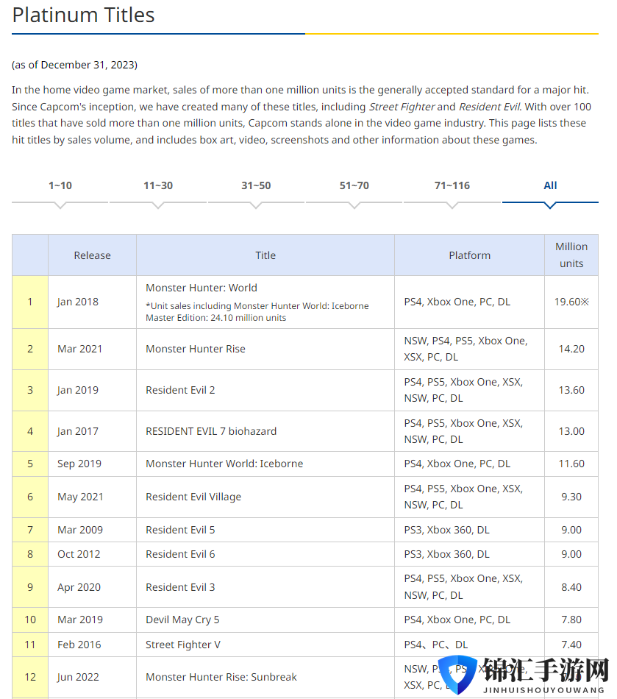This screenshot has height=699, width=617.
Task: Click the Oct 2012 release date
Action: coord(79,554)
